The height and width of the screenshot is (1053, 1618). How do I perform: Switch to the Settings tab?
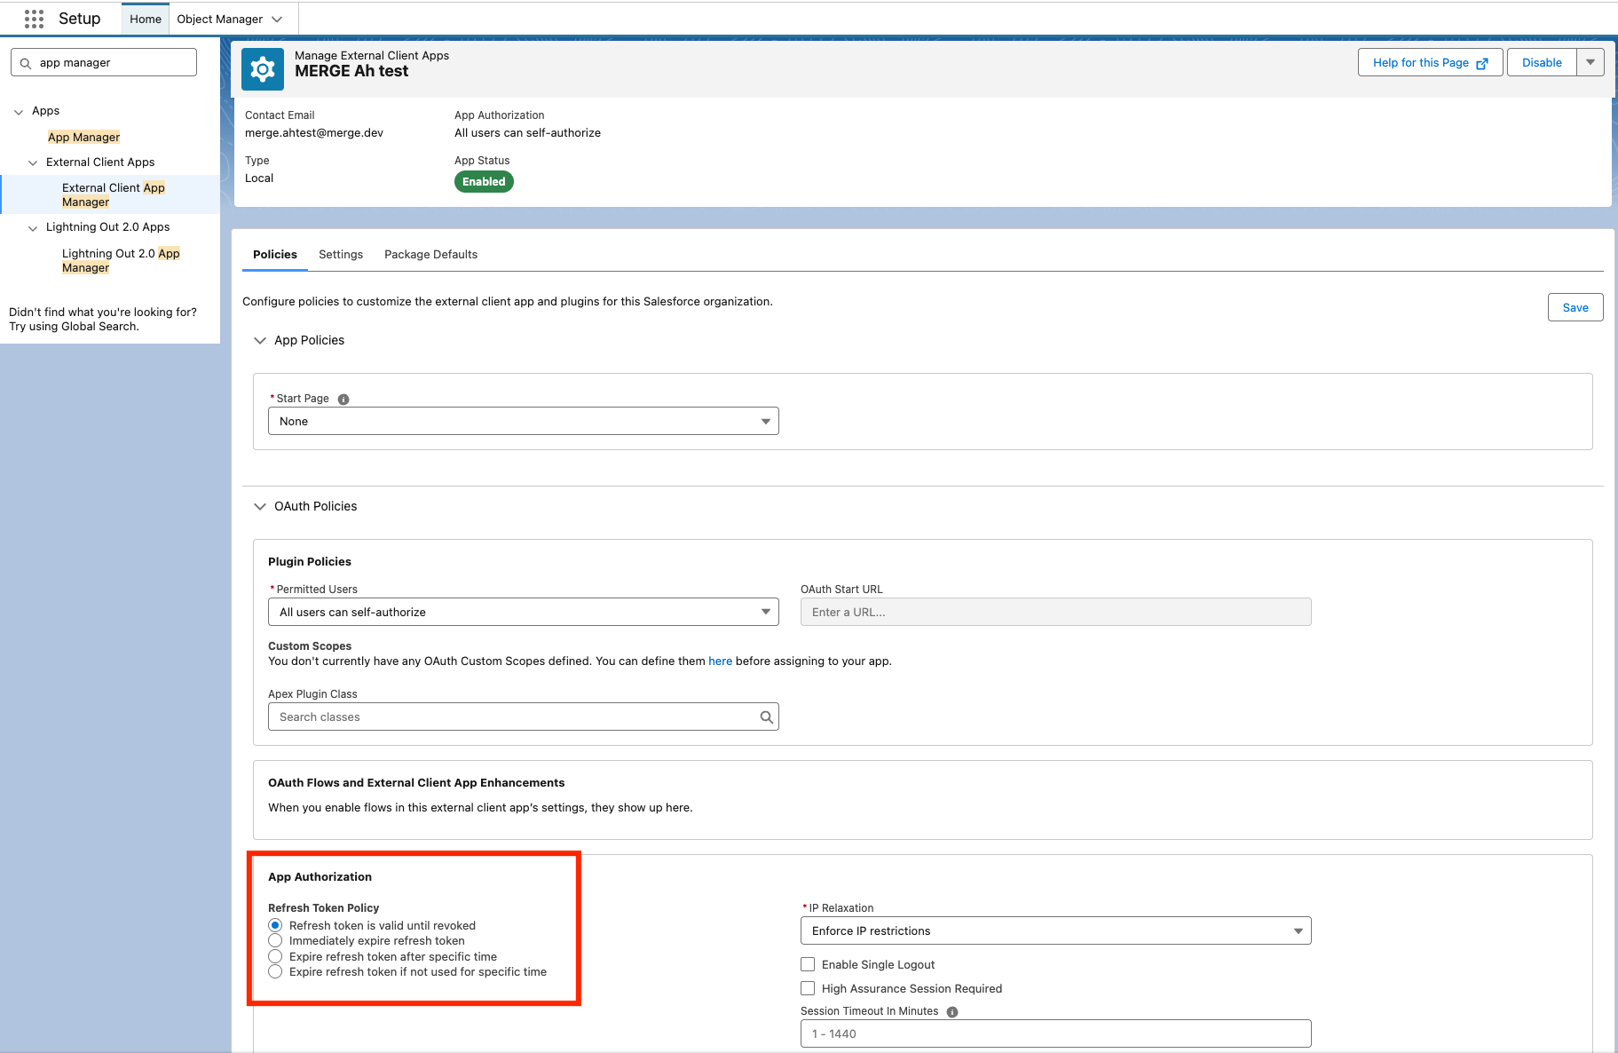pyautogui.click(x=341, y=255)
